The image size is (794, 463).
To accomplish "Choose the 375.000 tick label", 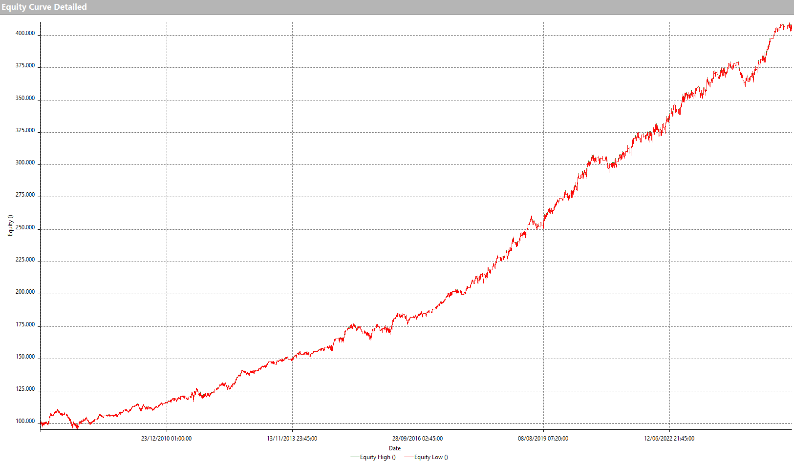I will click(25, 66).
